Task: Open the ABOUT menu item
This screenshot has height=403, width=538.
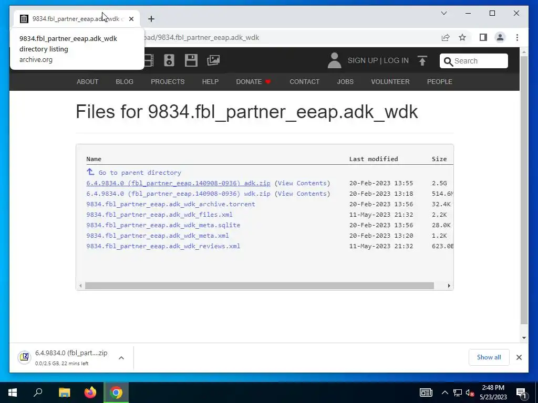Action: coord(88,81)
